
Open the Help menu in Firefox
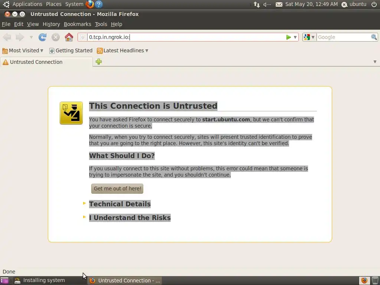pos(116,24)
